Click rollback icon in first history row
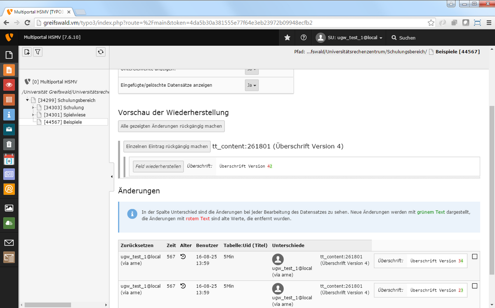Screen dimensions: 495x308 (183, 257)
